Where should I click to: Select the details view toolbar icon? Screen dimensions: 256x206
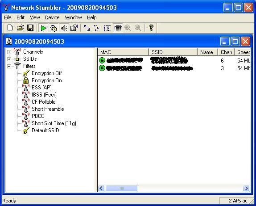[118, 28]
